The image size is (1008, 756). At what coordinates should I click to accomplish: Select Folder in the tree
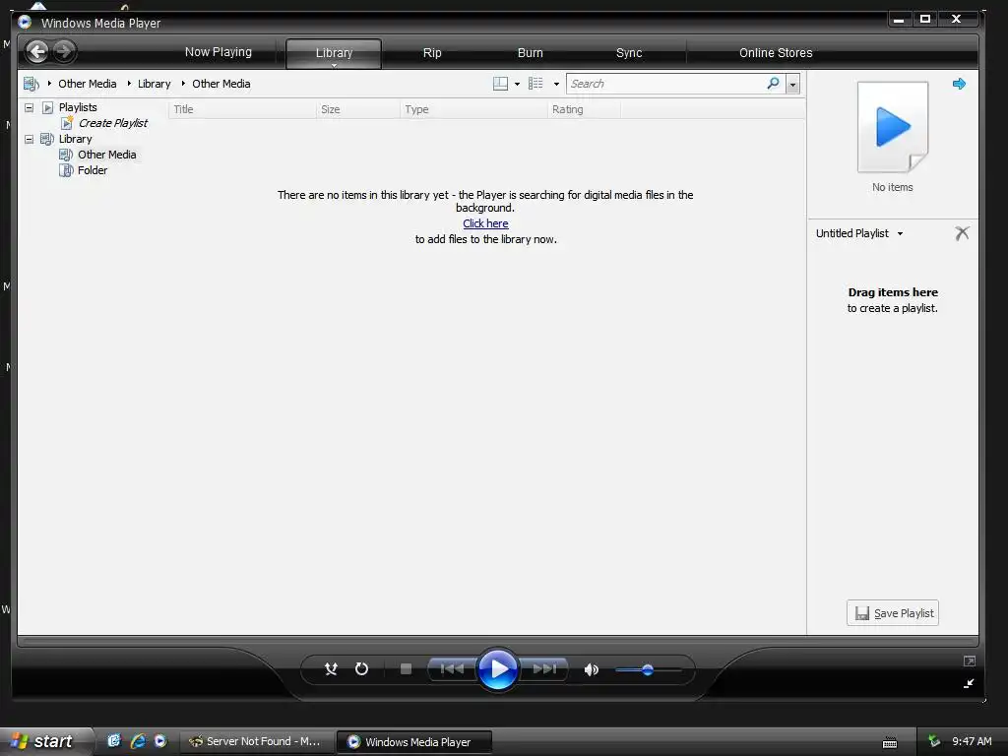[x=93, y=170]
